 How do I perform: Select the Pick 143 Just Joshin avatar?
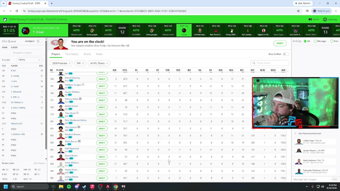coord(295,31)
